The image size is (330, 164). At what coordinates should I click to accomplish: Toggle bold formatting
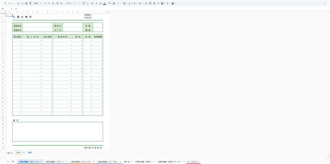coord(92,3)
